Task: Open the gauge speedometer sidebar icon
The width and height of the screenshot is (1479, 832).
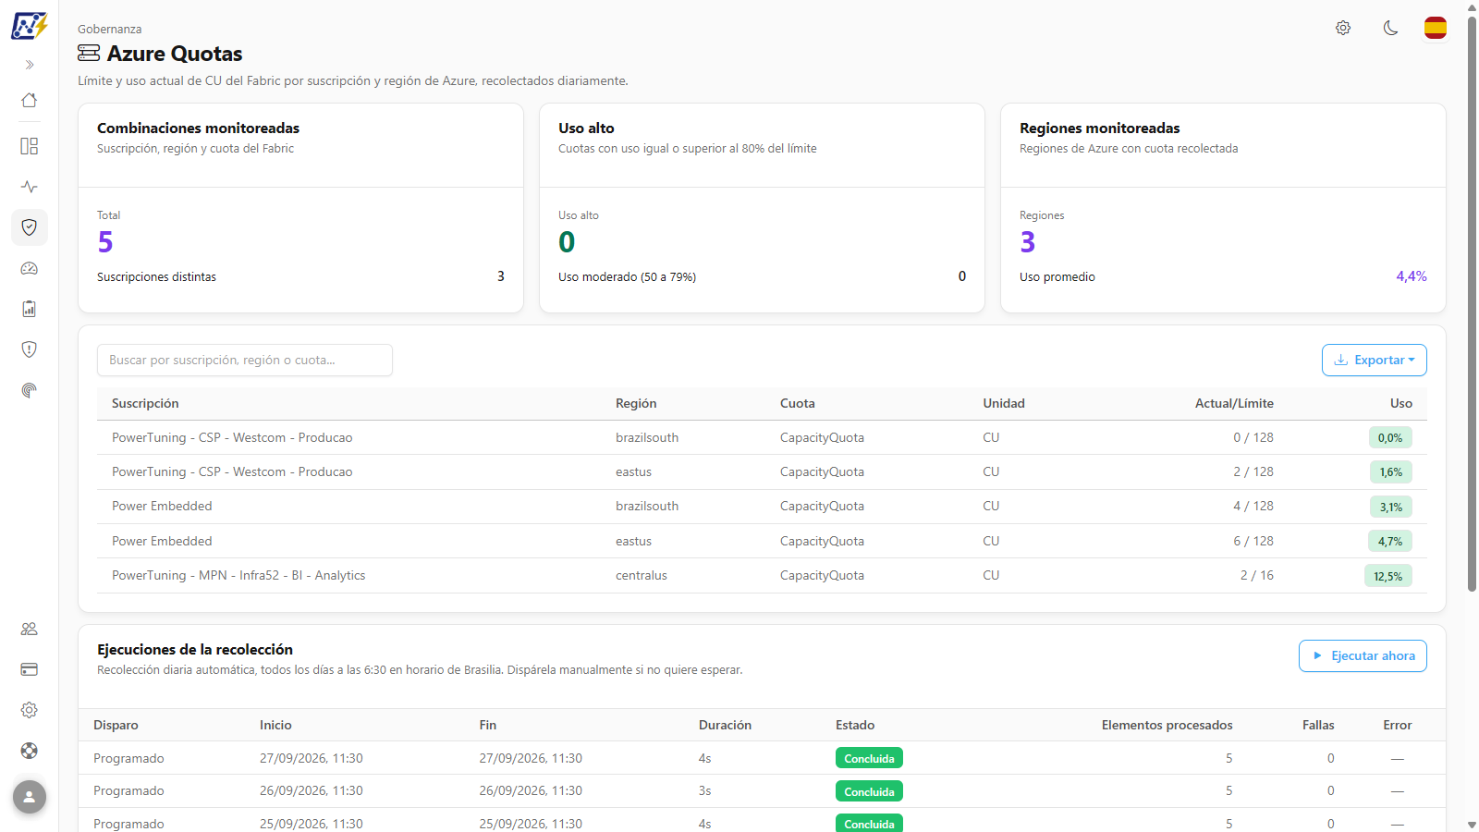Action: pos(30,268)
